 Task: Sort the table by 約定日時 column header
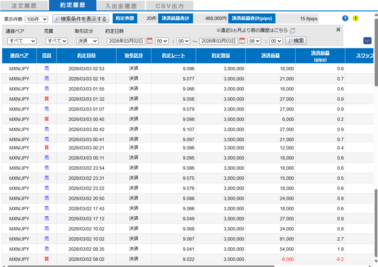click(86, 56)
